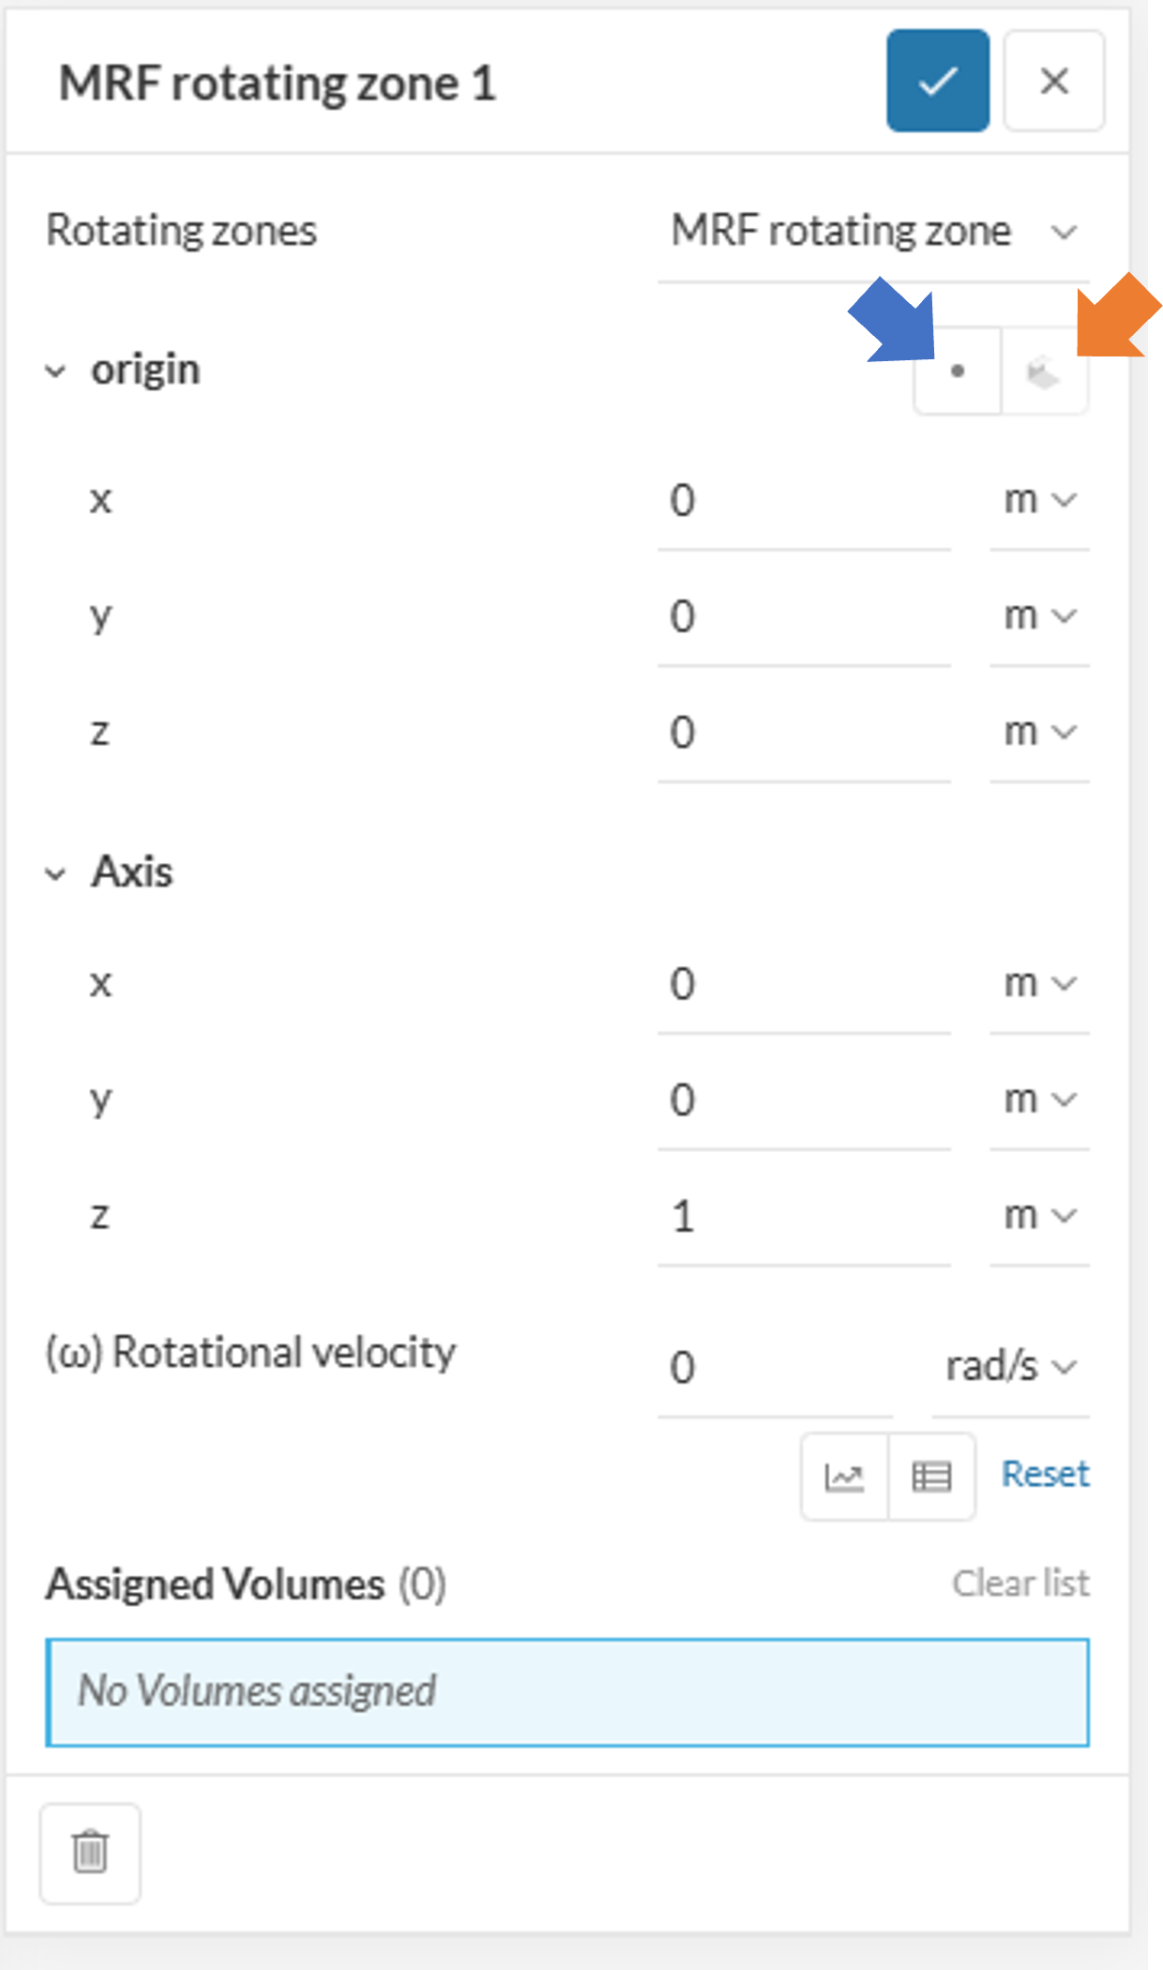The image size is (1163, 1970).
Task: Switch origin input to point selection mode
Action: tap(958, 371)
